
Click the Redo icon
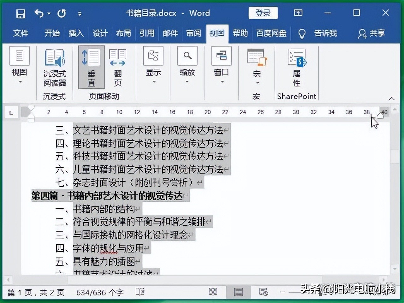(x=62, y=13)
